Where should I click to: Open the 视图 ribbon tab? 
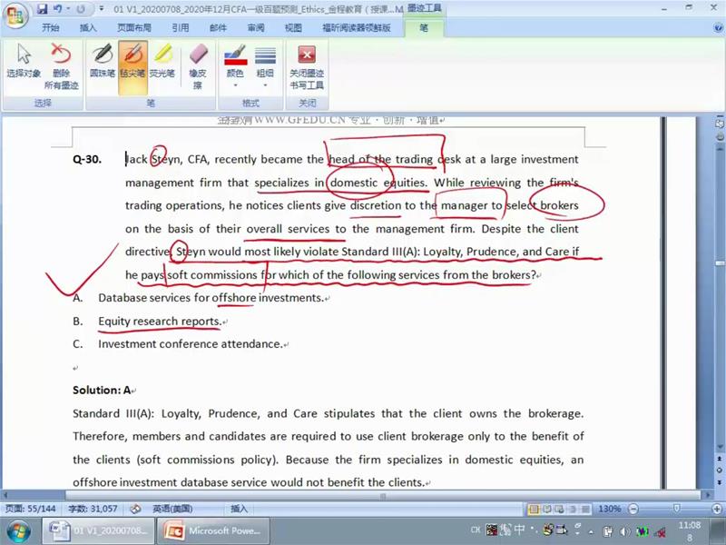point(293,28)
